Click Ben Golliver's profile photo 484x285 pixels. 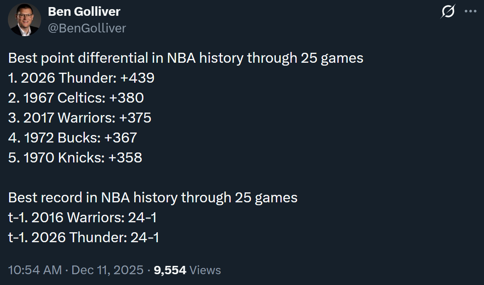25,20
